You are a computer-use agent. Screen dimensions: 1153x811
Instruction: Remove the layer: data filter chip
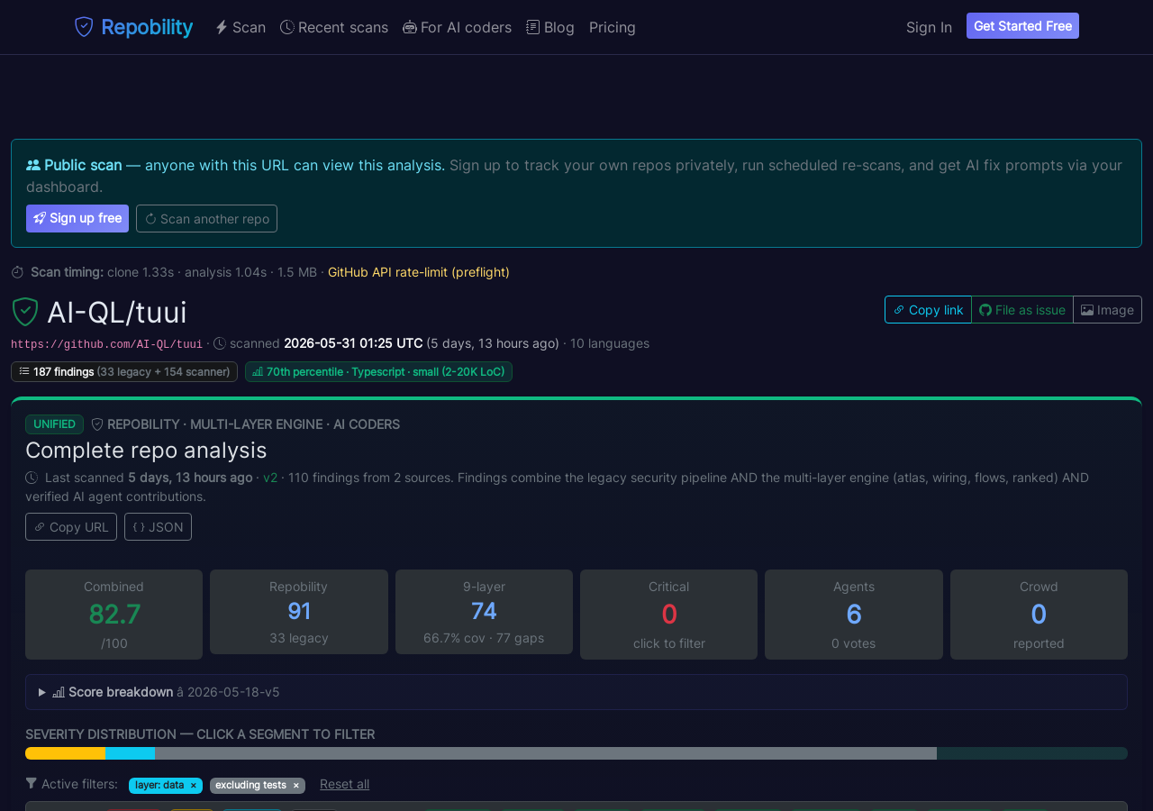point(193,786)
